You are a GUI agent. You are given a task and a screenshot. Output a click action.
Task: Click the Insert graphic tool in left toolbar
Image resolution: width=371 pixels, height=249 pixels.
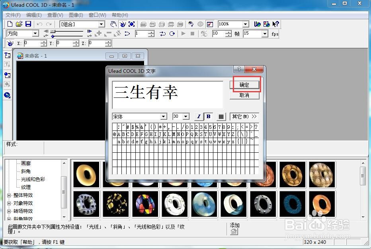(x=7, y=75)
